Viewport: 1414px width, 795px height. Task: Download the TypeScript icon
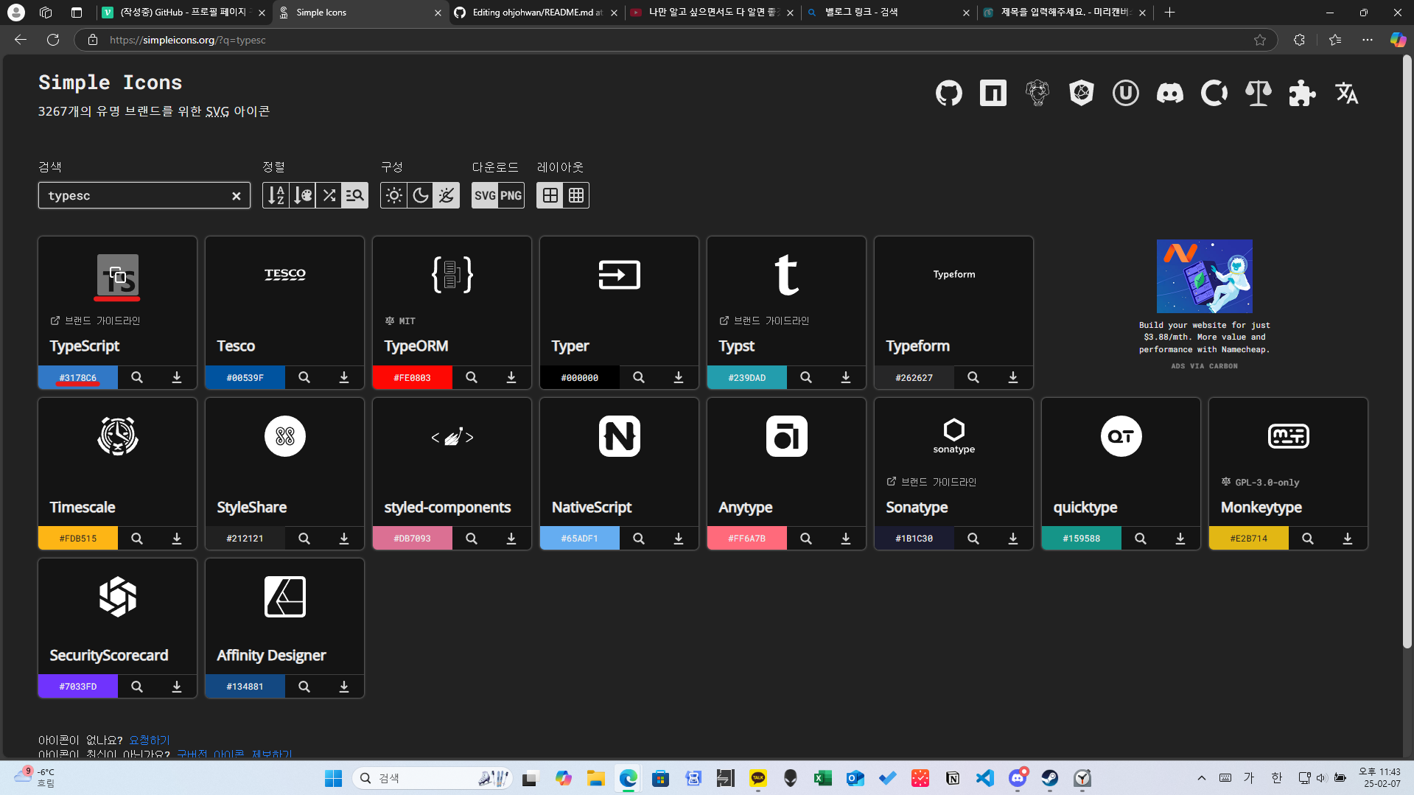click(177, 377)
